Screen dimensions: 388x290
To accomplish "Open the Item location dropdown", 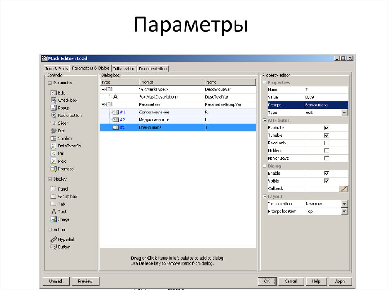I will [345, 204].
